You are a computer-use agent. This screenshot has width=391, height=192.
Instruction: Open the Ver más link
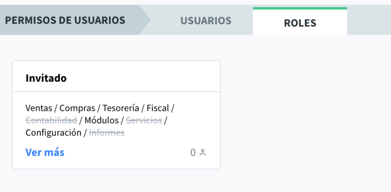tap(45, 152)
